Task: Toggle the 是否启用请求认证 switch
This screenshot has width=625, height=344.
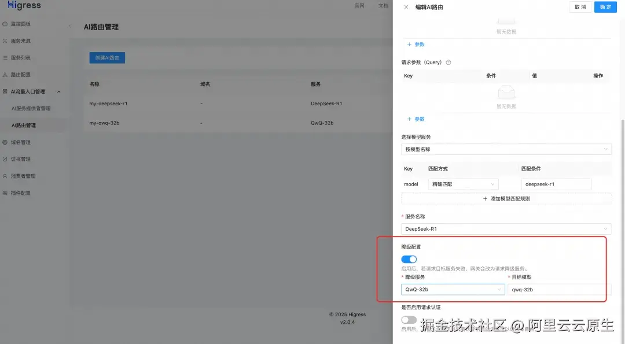Action: click(409, 320)
